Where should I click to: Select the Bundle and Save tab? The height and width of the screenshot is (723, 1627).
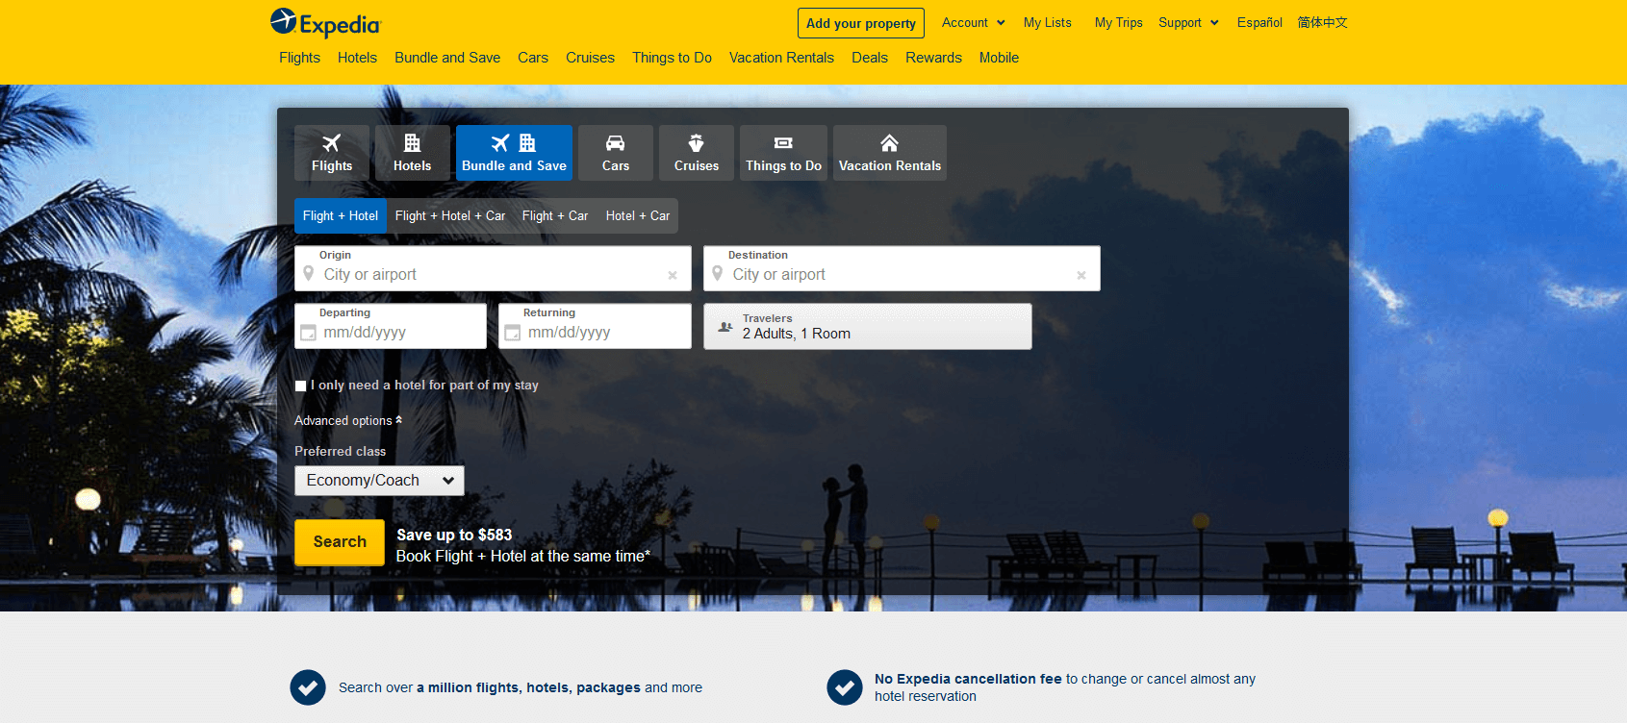point(514,153)
